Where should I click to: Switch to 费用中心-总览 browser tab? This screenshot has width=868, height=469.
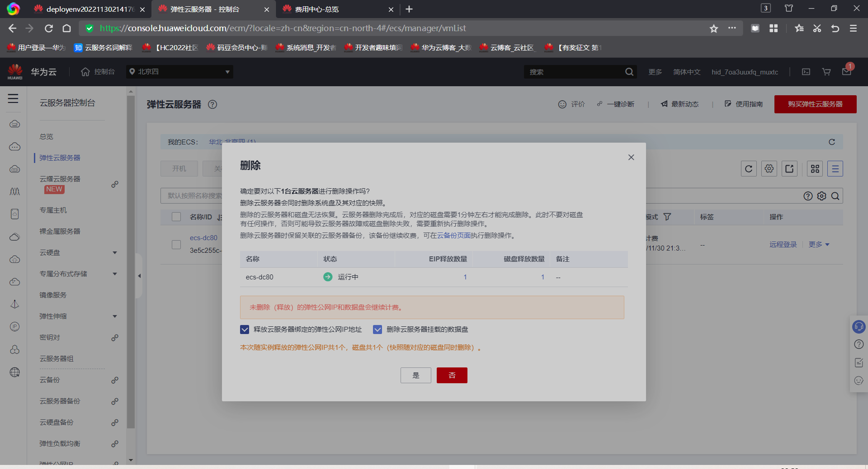338,9
